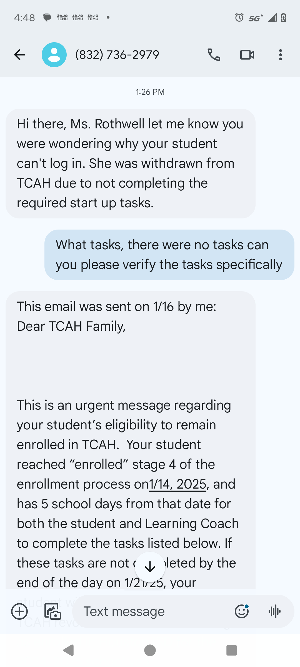Start a video call
The height and width of the screenshot is (667, 300).
tap(247, 55)
